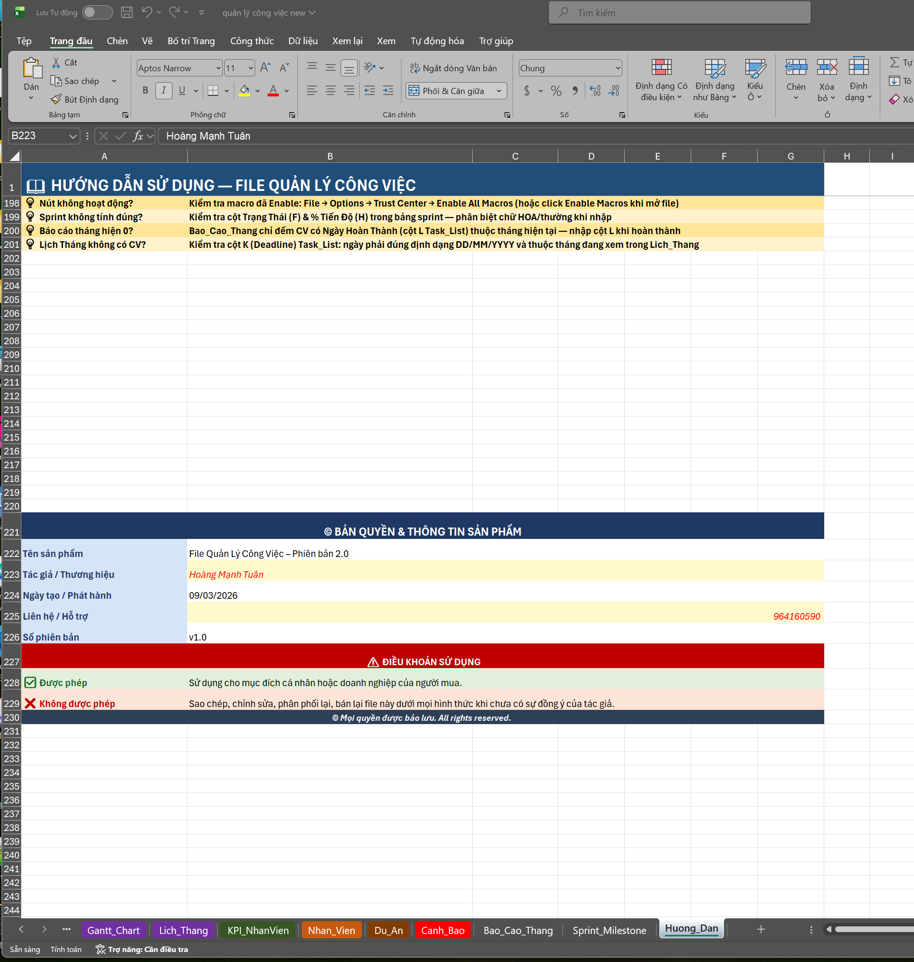Expand the Name Box B223 dropdown
Viewport: 914px width, 962px height.
tap(73, 136)
